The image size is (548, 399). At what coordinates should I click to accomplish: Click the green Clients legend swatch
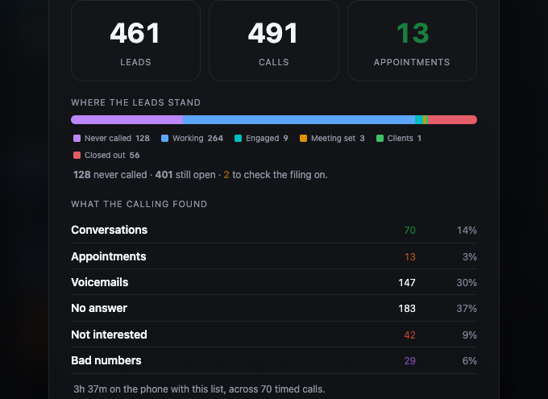(x=380, y=138)
